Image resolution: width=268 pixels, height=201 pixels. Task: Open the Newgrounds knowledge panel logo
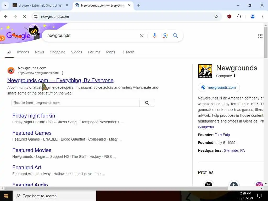[x=205, y=71]
